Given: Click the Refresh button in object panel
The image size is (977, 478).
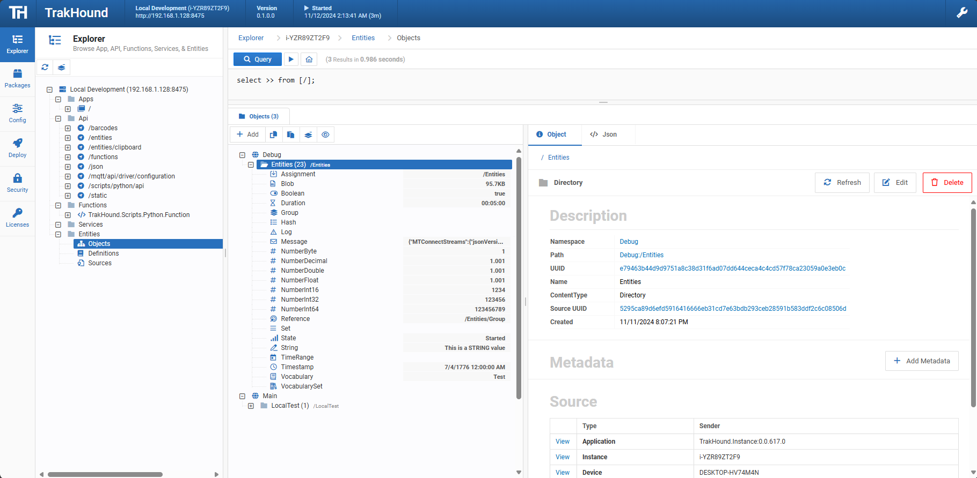Looking at the screenshot, I should pyautogui.click(x=842, y=183).
